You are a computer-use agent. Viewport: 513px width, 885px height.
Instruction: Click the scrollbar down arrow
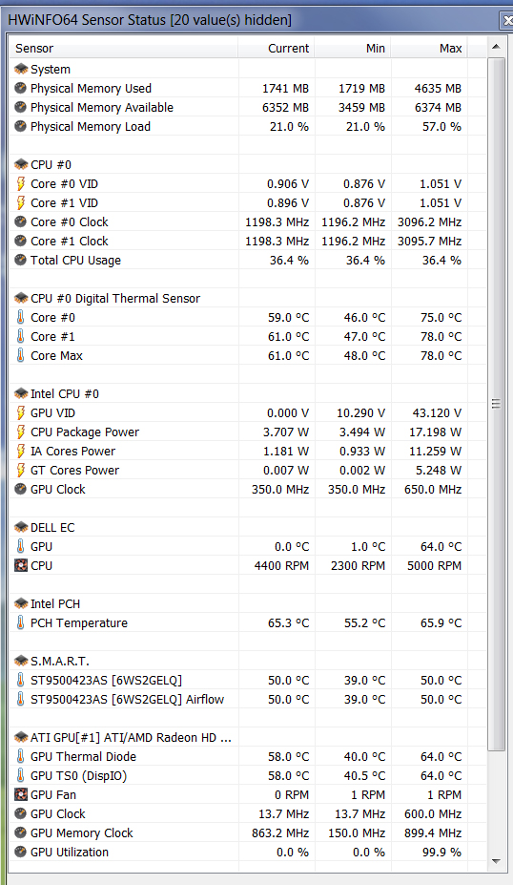[496, 861]
